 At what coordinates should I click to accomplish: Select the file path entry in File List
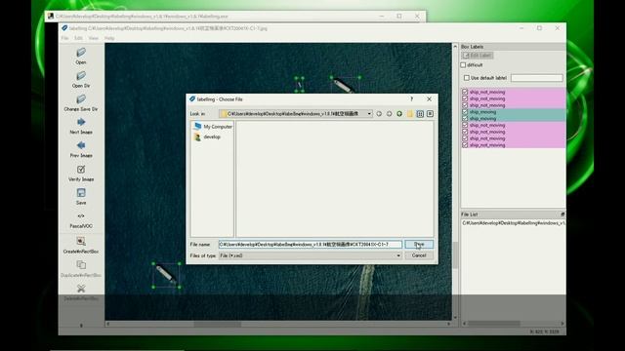(514, 223)
